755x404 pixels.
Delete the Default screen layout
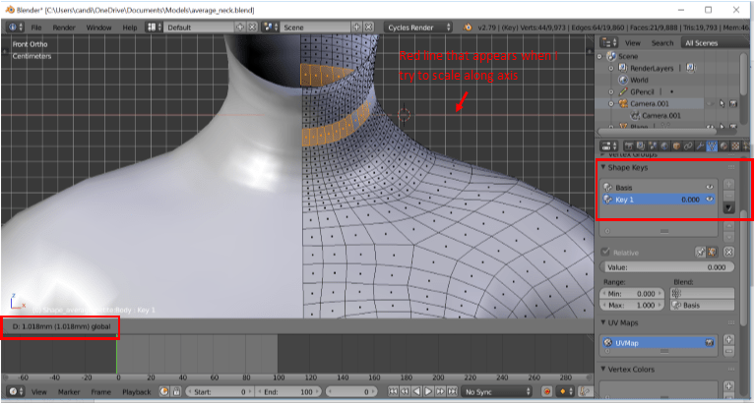(252, 28)
